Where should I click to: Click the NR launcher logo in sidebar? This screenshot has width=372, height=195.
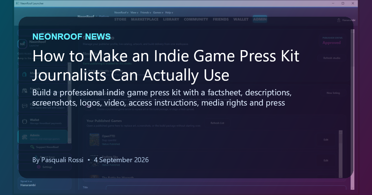click(x=23, y=44)
